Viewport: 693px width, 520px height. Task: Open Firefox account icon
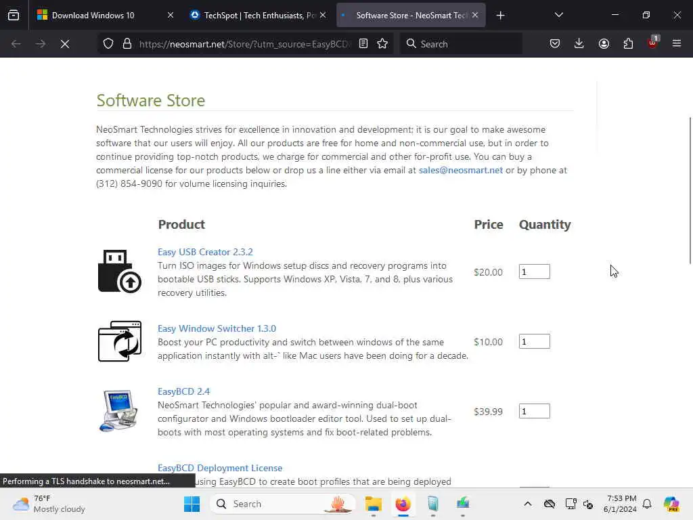(x=604, y=43)
